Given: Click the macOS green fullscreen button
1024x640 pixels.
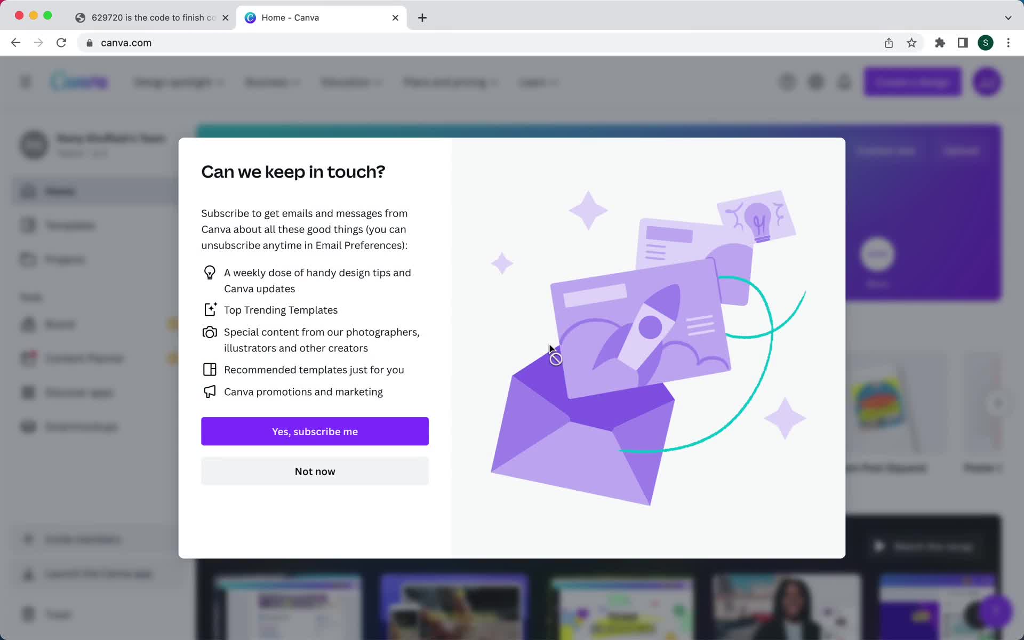Looking at the screenshot, I should click(x=47, y=15).
